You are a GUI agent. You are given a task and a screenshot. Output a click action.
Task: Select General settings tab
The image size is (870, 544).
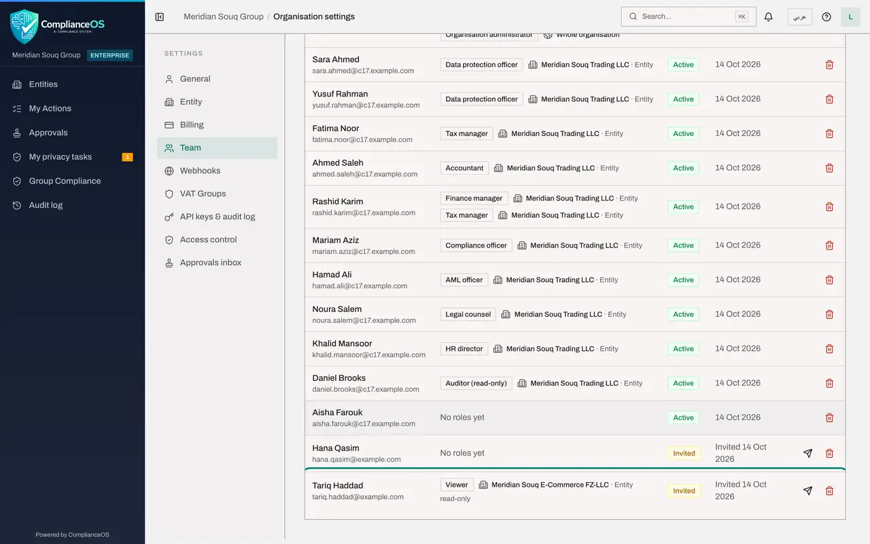coord(217,79)
